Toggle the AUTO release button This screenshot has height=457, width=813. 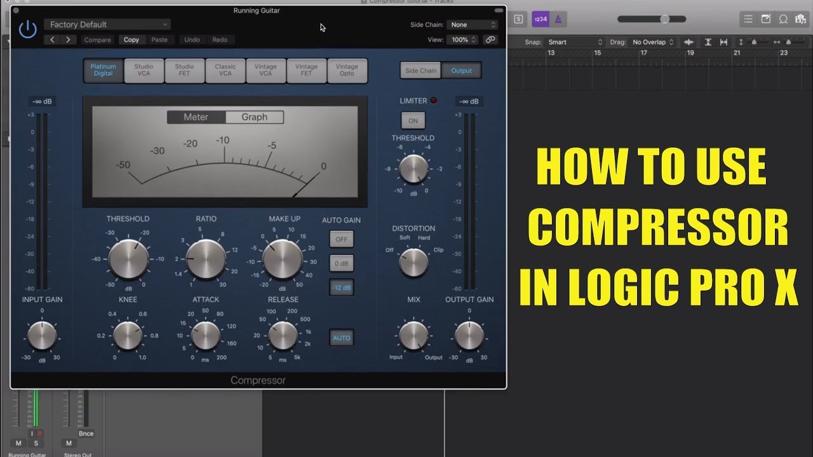tap(342, 338)
